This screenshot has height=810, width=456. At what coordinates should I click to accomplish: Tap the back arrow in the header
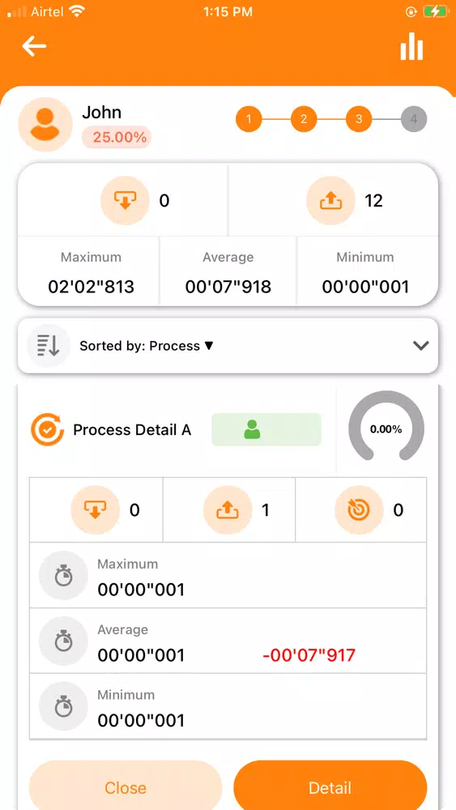[34, 46]
